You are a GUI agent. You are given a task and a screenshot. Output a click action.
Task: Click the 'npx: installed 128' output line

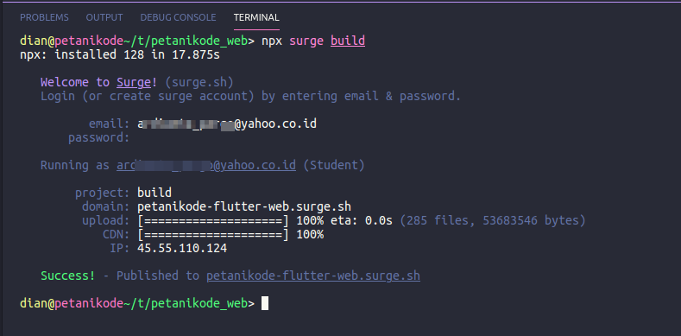(120, 55)
